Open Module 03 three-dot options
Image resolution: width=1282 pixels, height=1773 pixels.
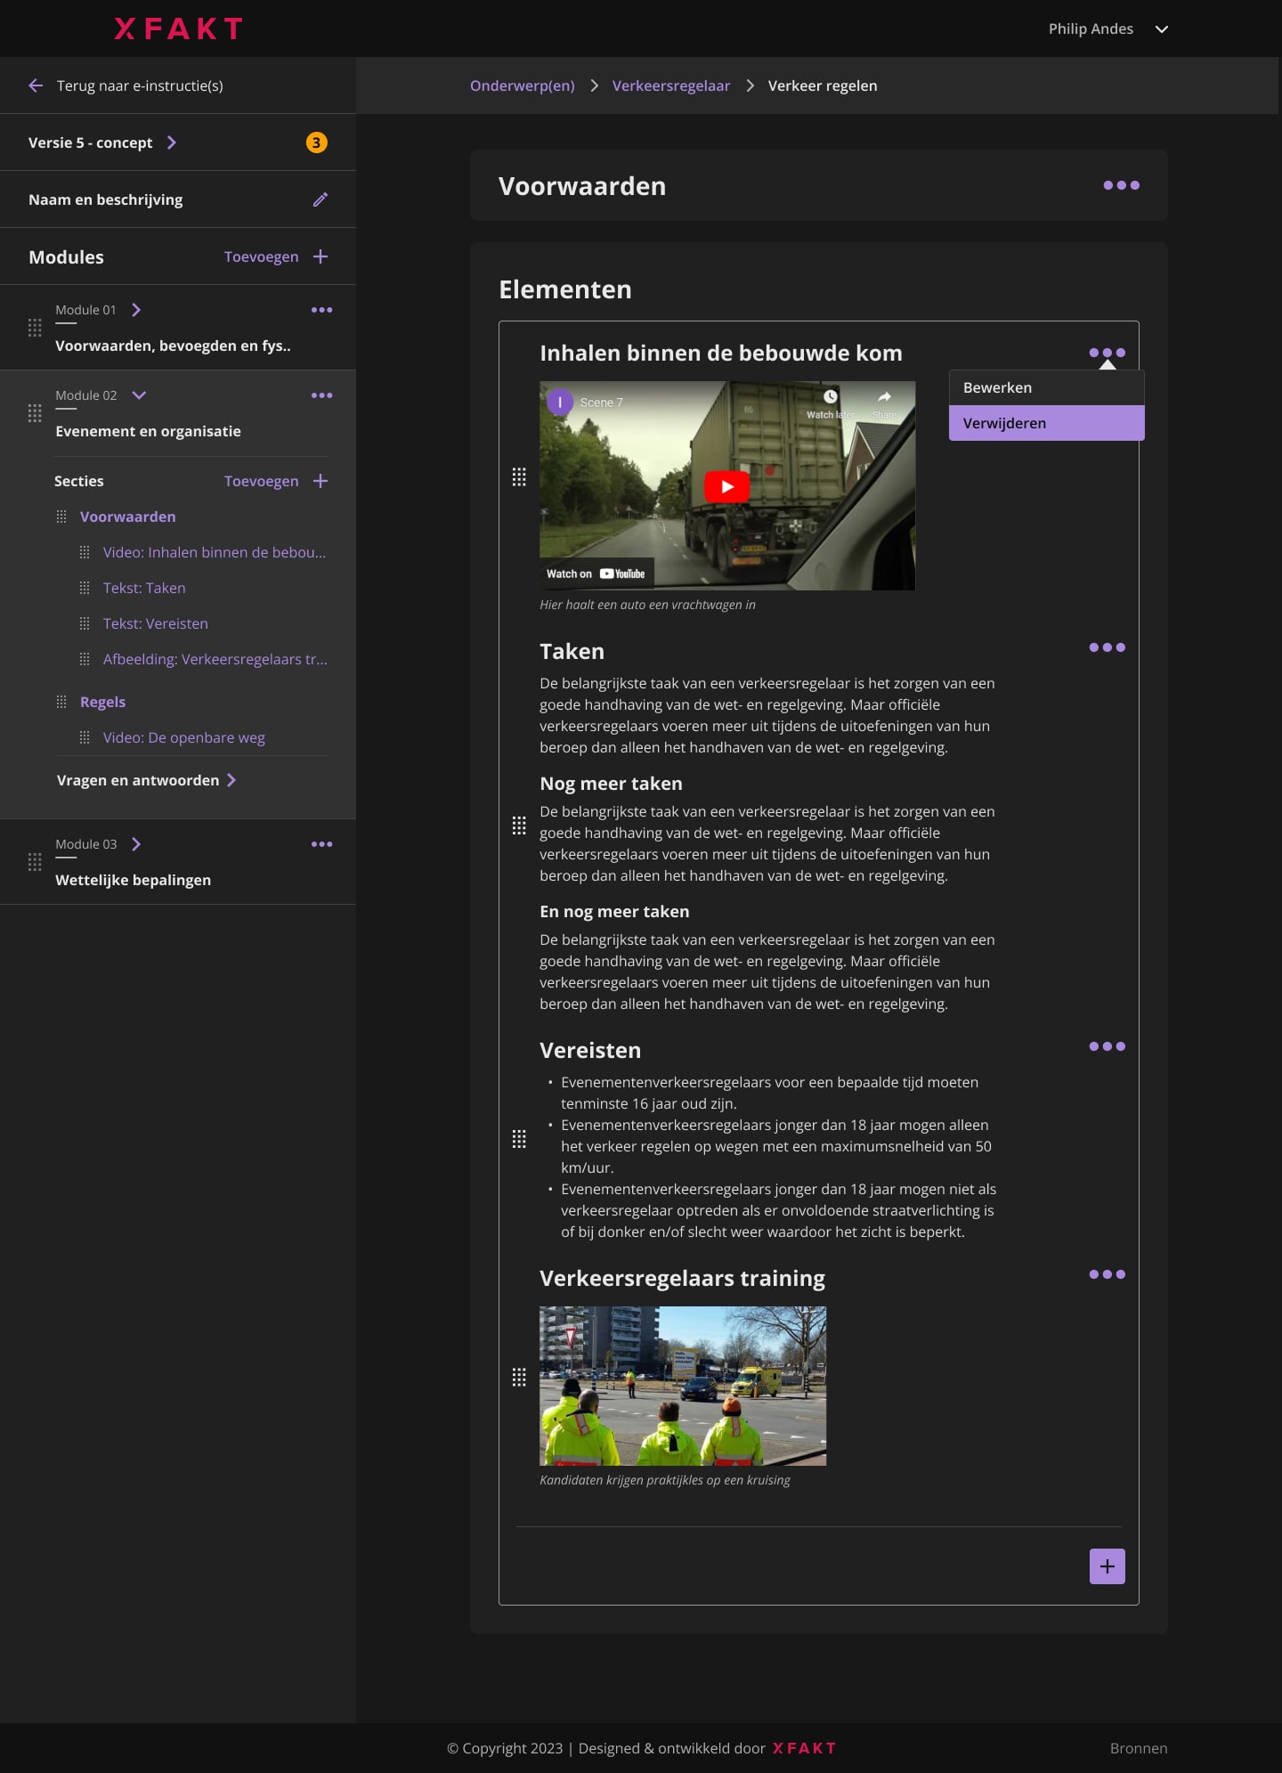(x=321, y=844)
